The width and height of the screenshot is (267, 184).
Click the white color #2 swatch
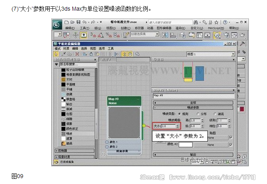(x=186, y=145)
